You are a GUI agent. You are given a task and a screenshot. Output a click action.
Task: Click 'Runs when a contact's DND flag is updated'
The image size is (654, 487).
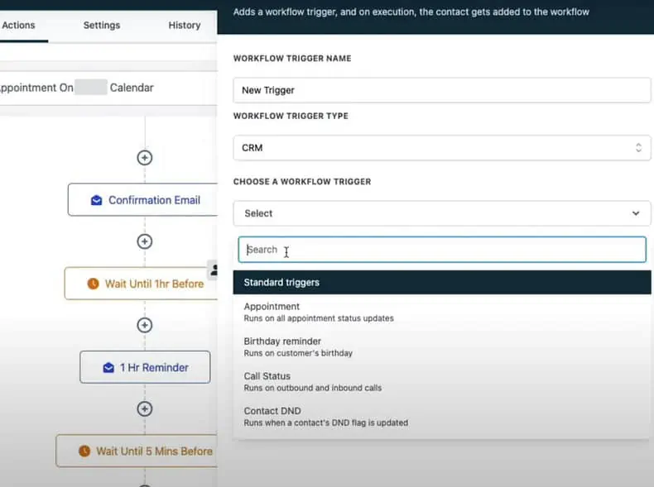325,423
